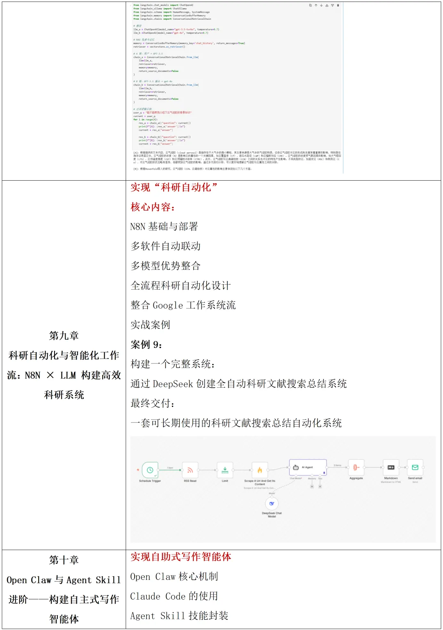Click the red heading 实现“科研自动化”

(174, 187)
